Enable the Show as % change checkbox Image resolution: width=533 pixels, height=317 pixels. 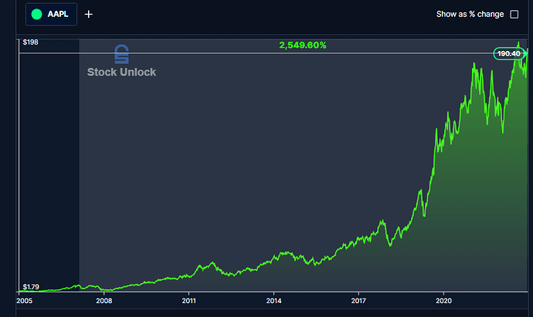tap(514, 14)
